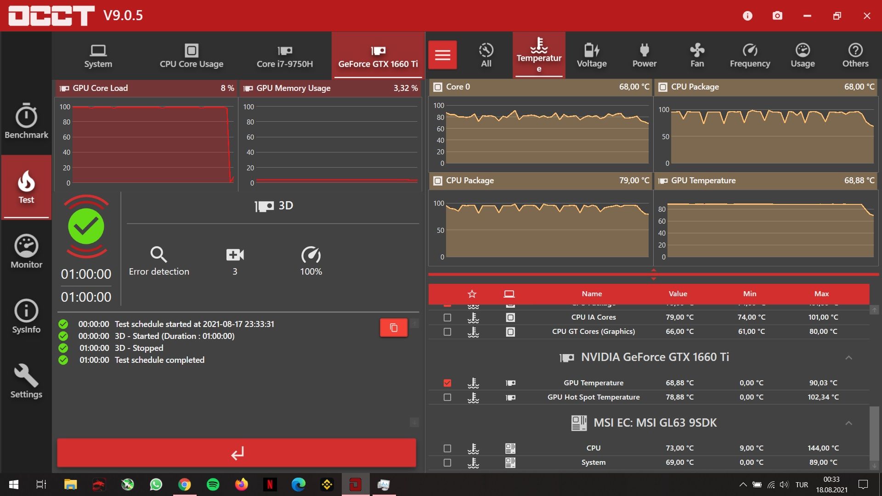Show Fan sensors filter
The width and height of the screenshot is (882, 496).
click(697, 55)
